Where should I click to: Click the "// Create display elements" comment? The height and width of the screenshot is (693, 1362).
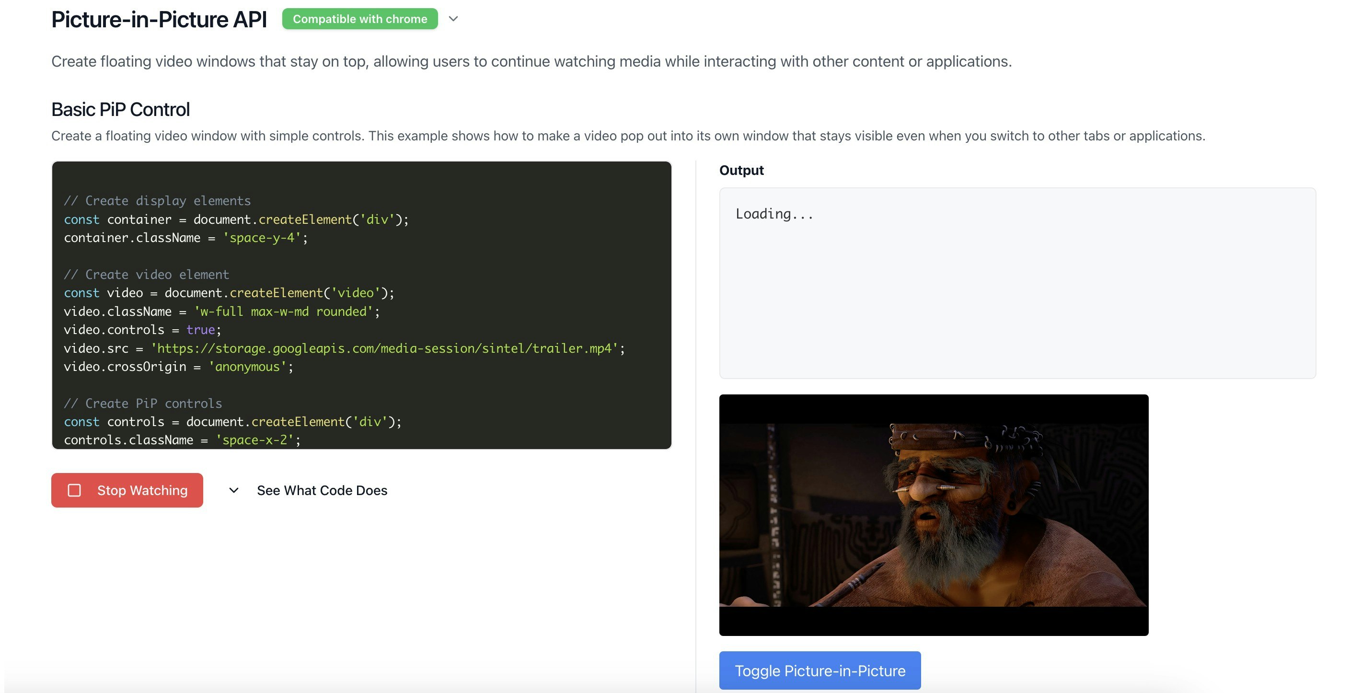157,201
